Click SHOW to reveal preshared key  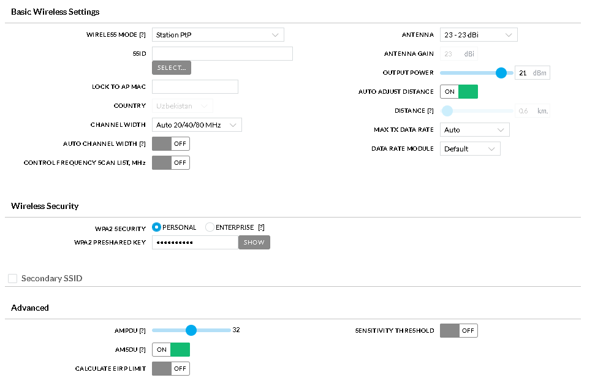click(254, 242)
